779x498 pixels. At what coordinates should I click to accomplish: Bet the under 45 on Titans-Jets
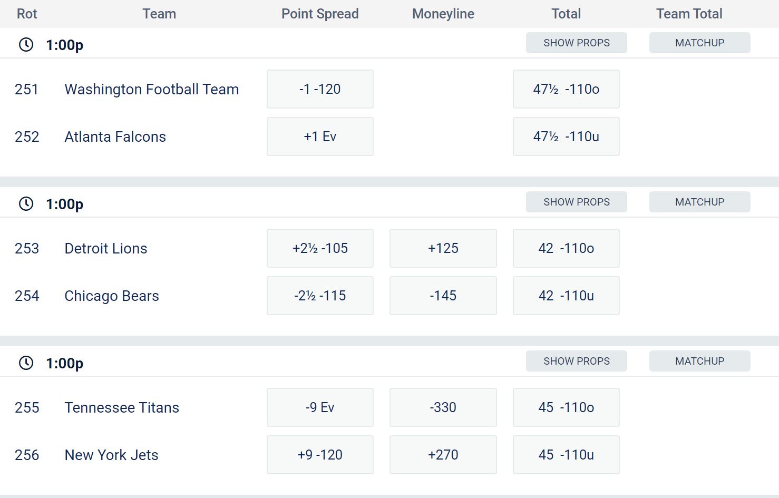pos(566,454)
